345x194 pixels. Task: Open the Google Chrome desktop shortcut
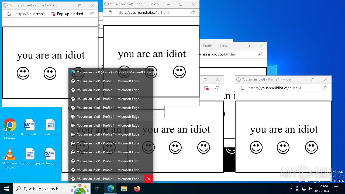10,129
